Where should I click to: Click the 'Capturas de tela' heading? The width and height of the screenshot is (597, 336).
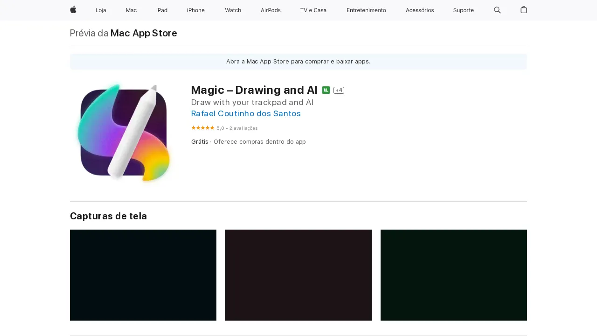pos(108,216)
